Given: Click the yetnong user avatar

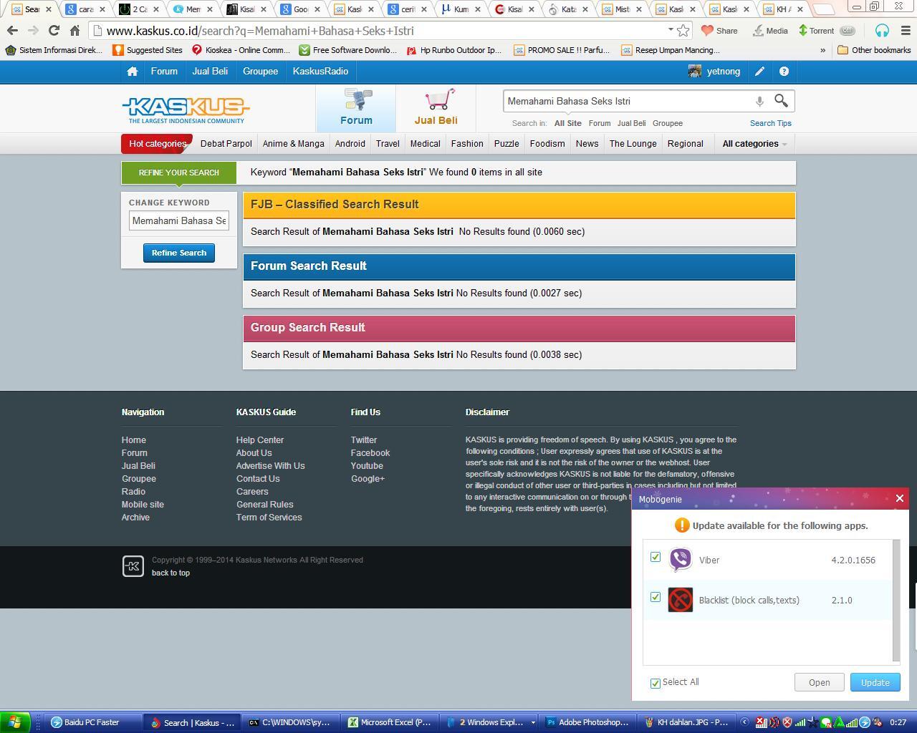Looking at the screenshot, I should point(694,72).
